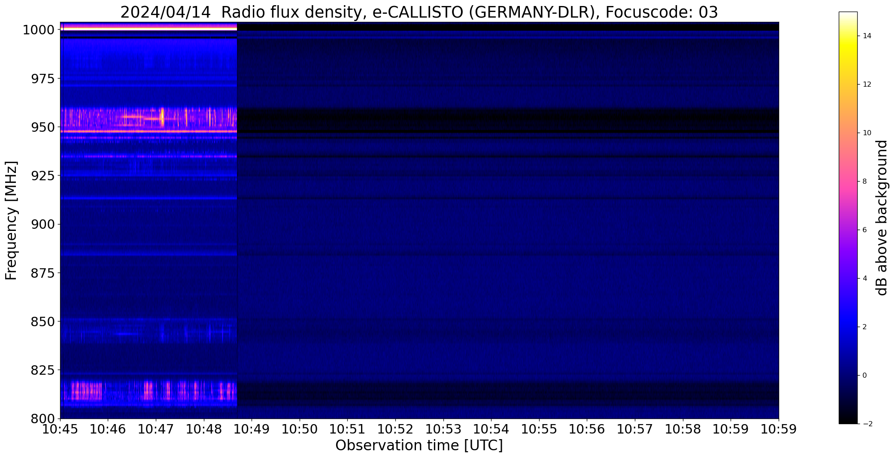Click the 10:51 time tick label

point(347,429)
